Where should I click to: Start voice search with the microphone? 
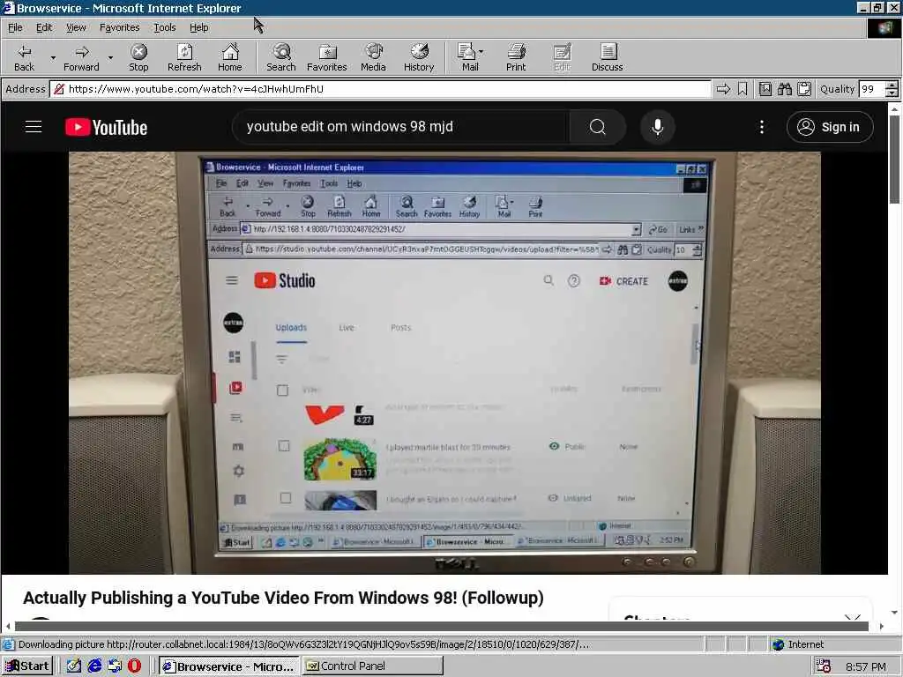point(658,127)
